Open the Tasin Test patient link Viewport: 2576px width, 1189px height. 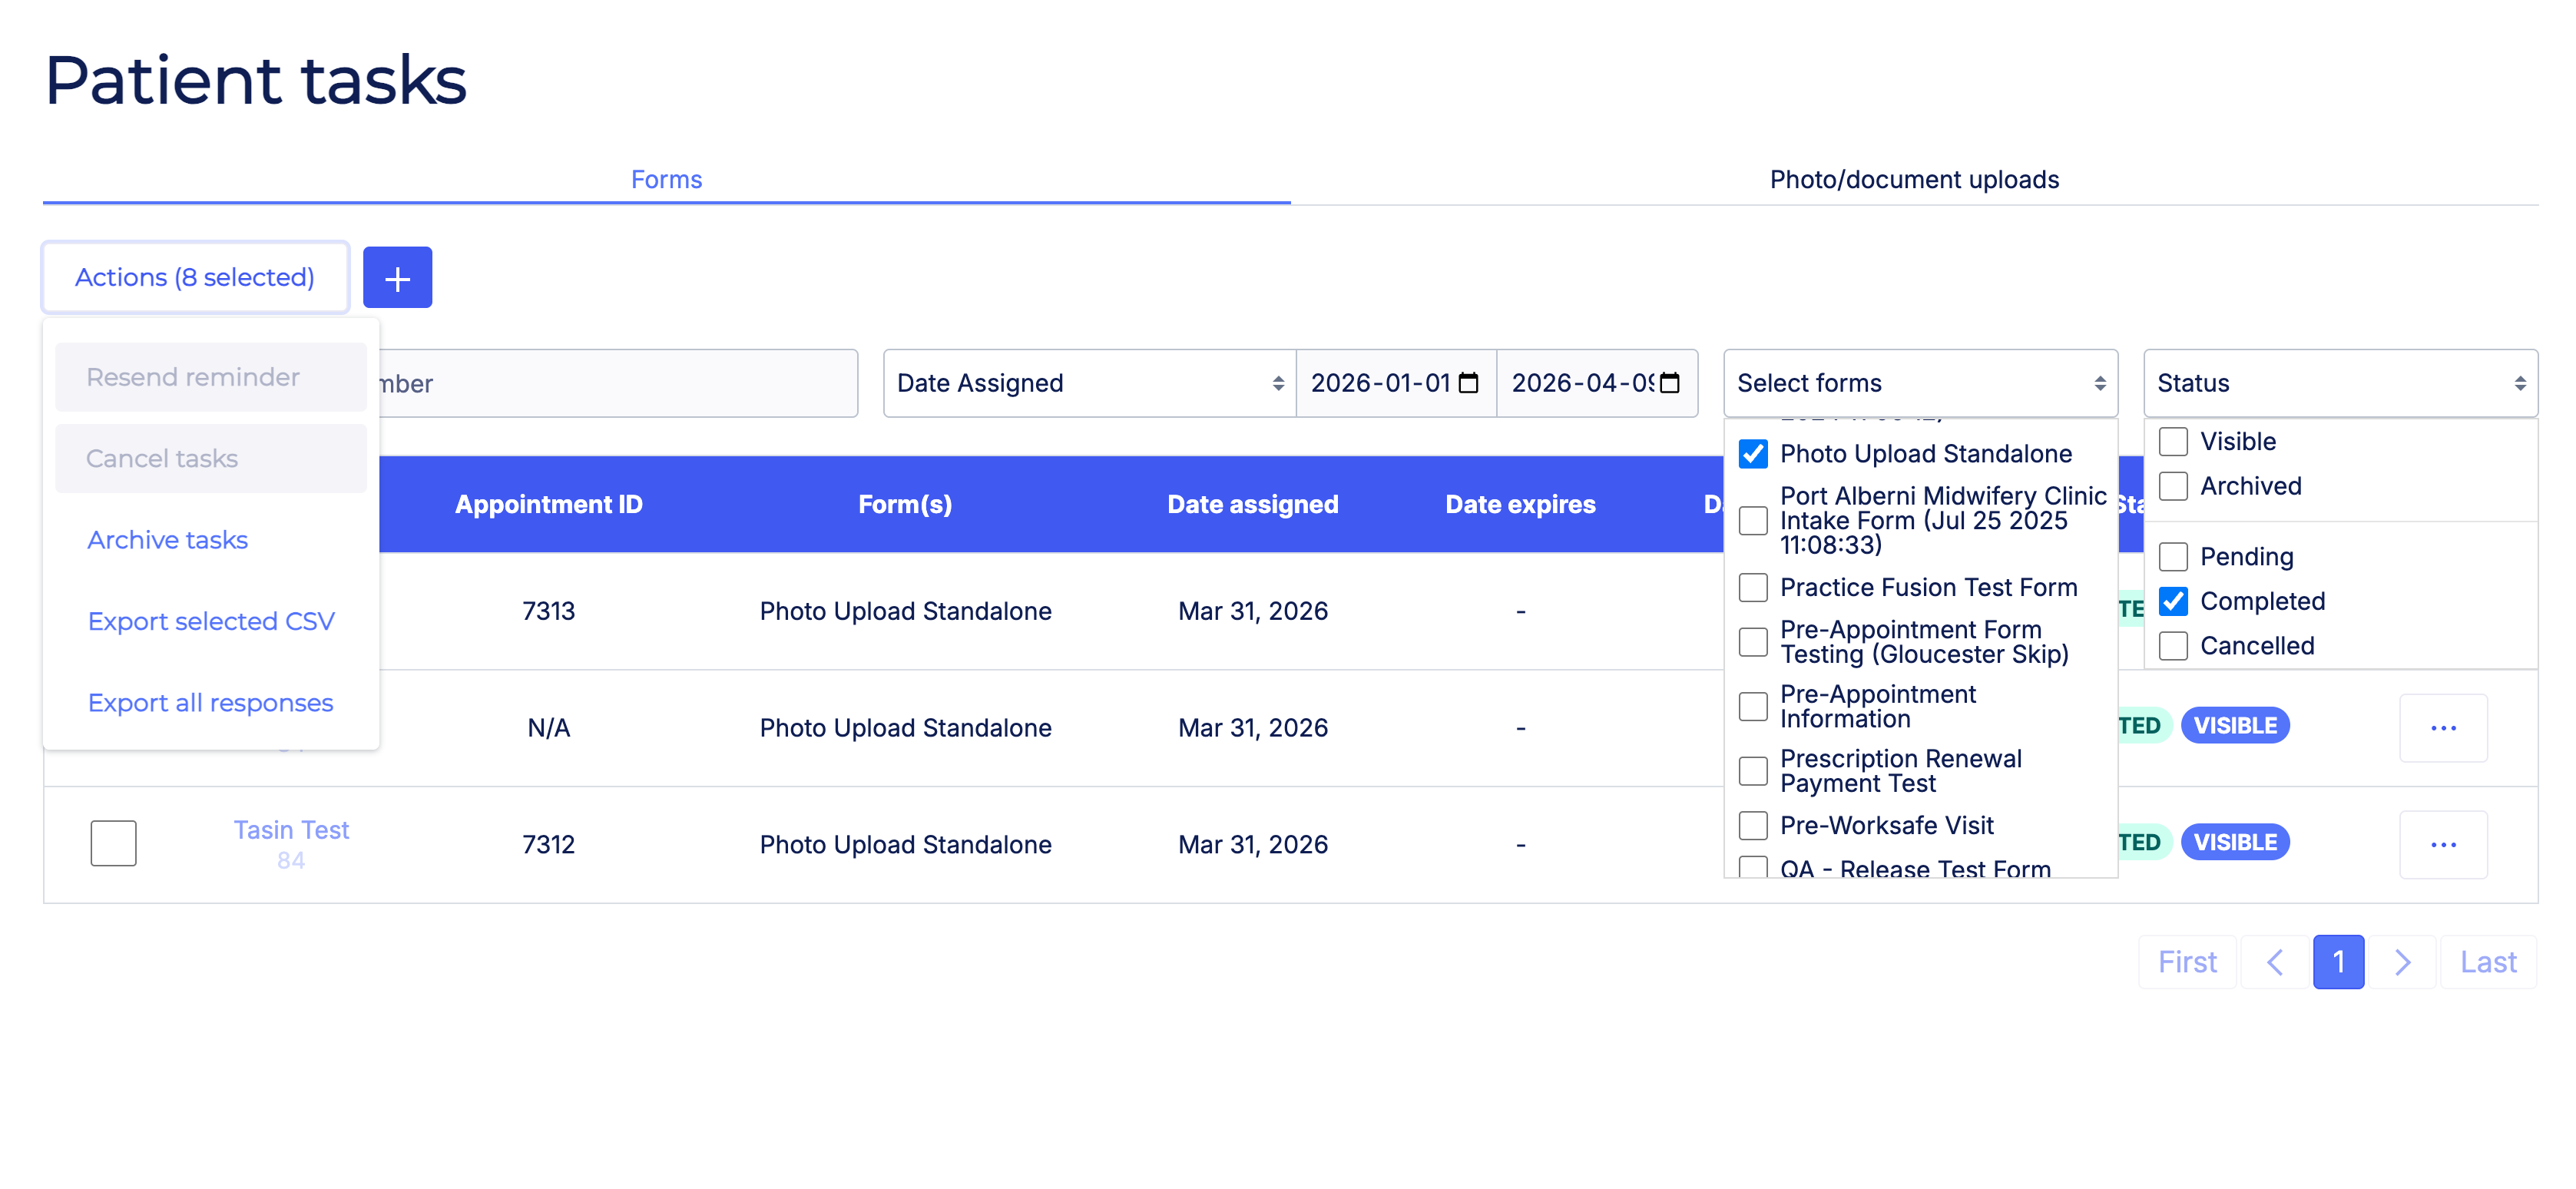(291, 830)
